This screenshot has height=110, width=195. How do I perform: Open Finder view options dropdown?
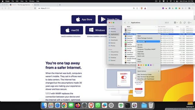point(167,23)
